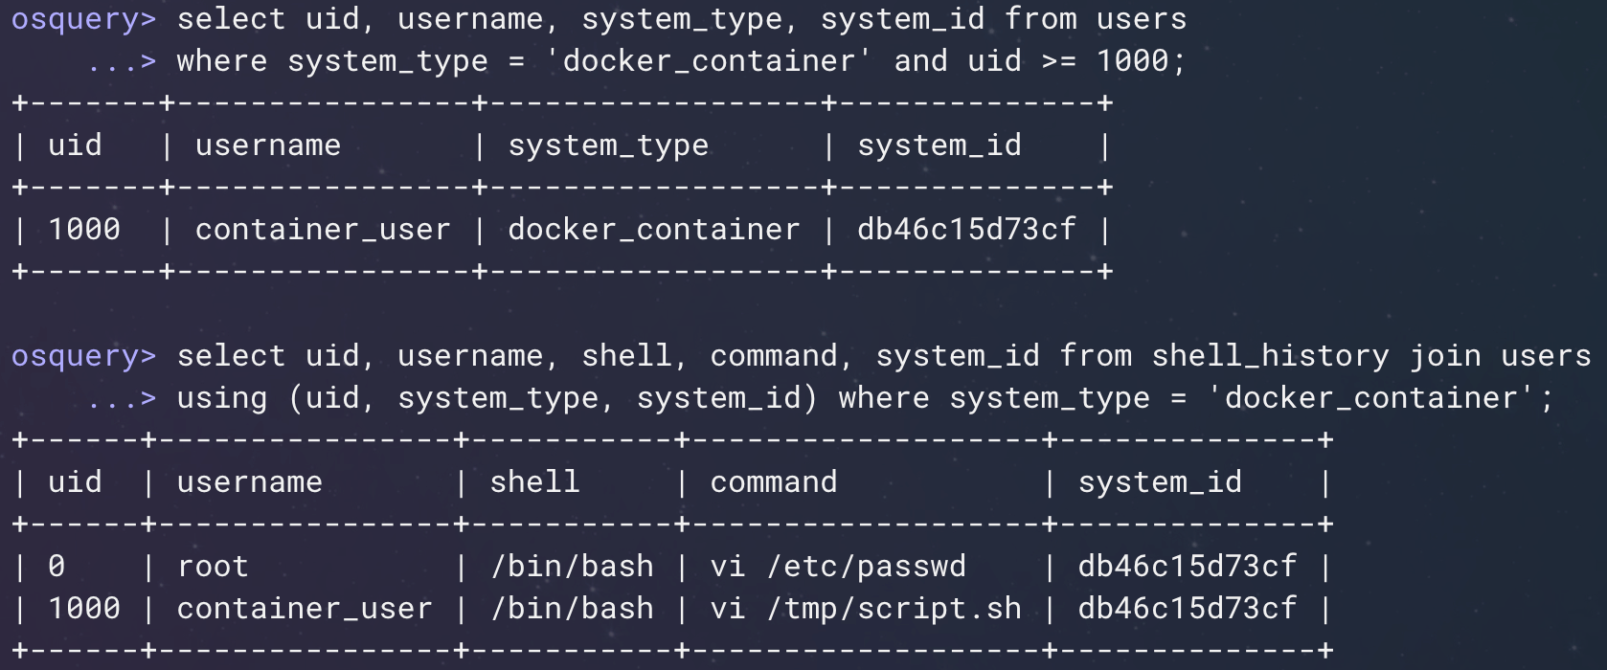This screenshot has width=1607, height=670.
Task: Click the system_type column header
Action: [608, 146]
